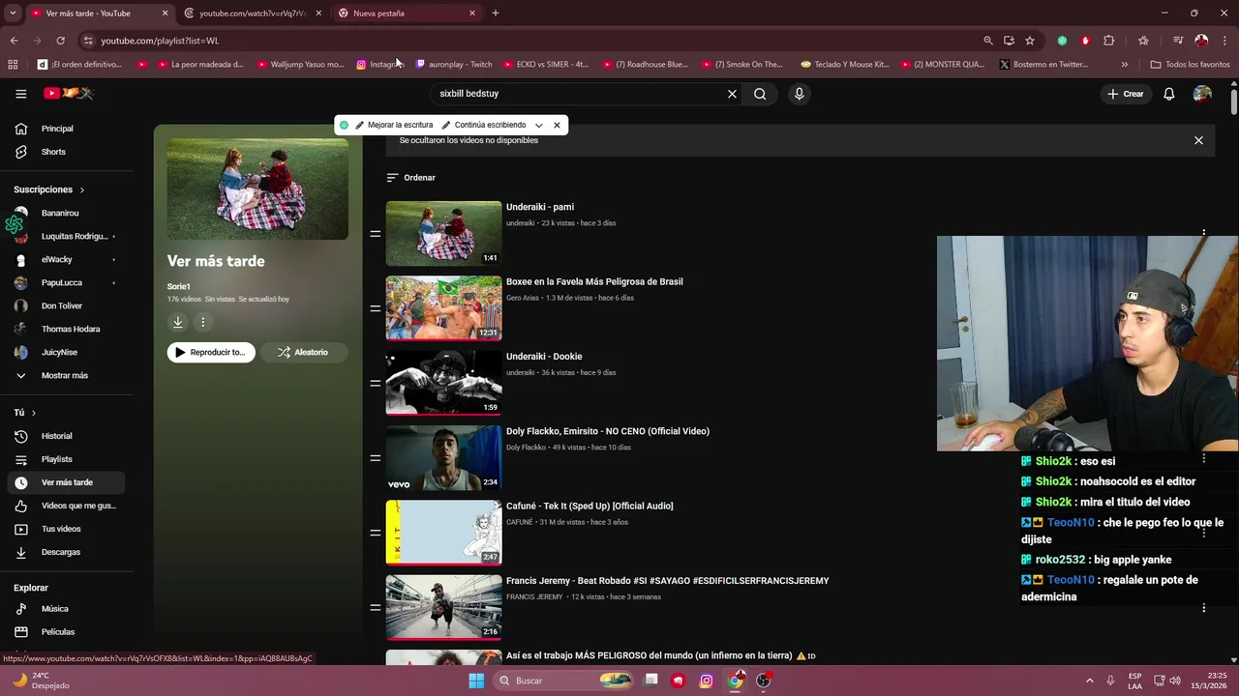Open the Instagram bookmark
The height and width of the screenshot is (696, 1239).
point(380,65)
